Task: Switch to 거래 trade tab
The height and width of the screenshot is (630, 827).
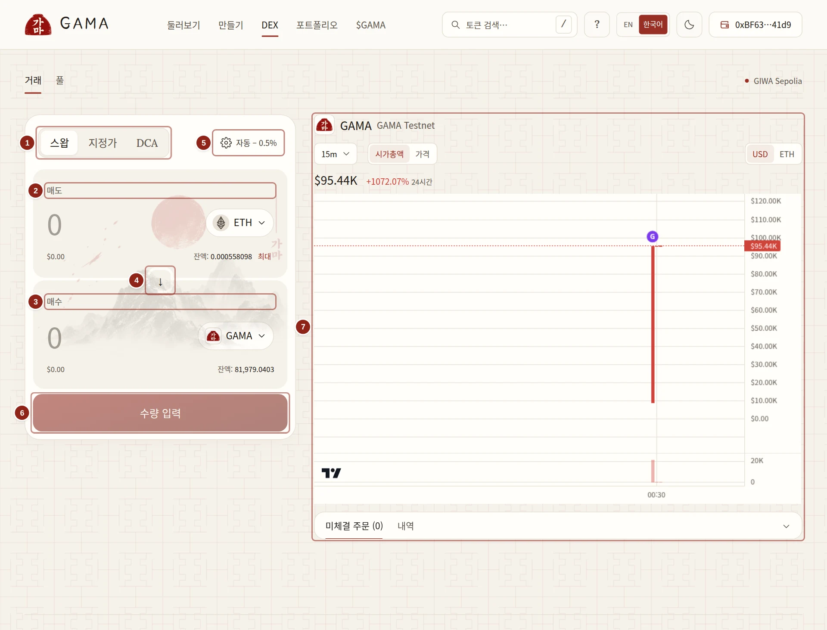Action: [x=33, y=81]
